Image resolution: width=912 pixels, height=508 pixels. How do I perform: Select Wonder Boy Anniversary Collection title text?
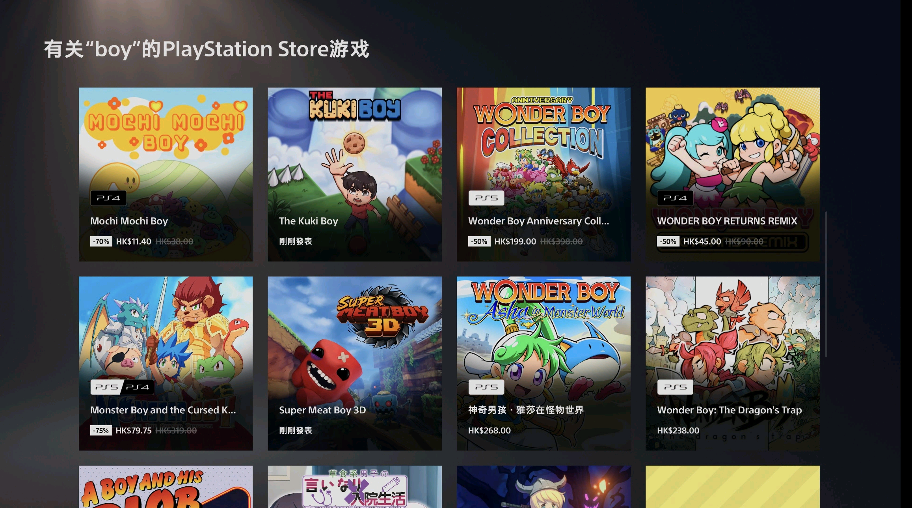538,221
